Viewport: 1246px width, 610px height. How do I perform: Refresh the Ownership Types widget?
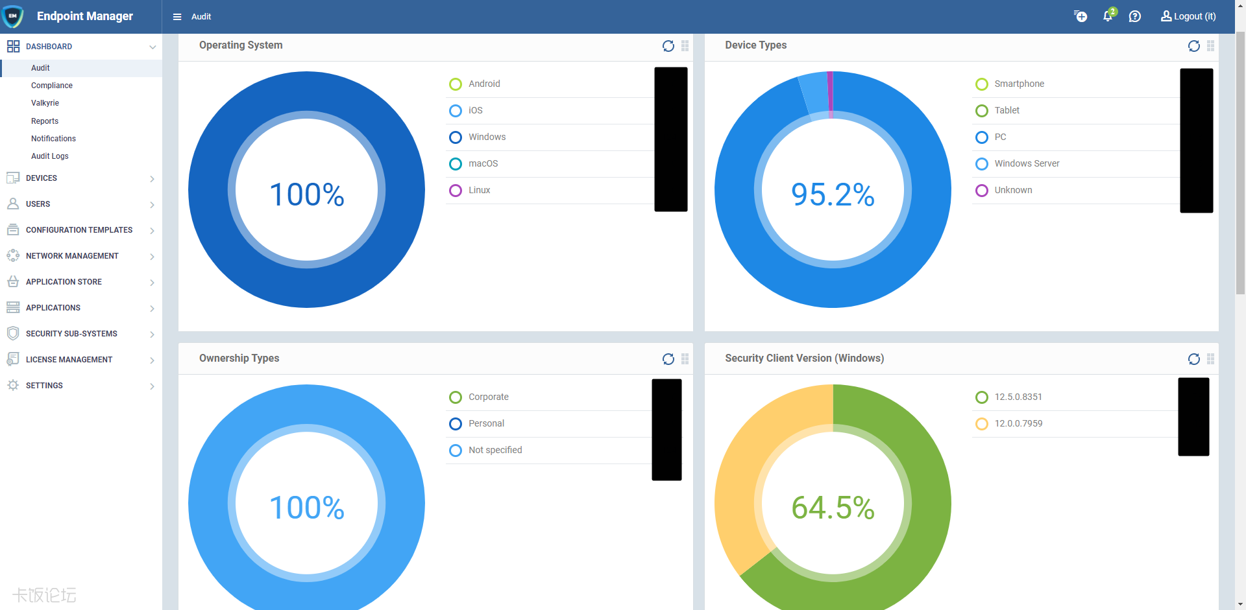(668, 359)
